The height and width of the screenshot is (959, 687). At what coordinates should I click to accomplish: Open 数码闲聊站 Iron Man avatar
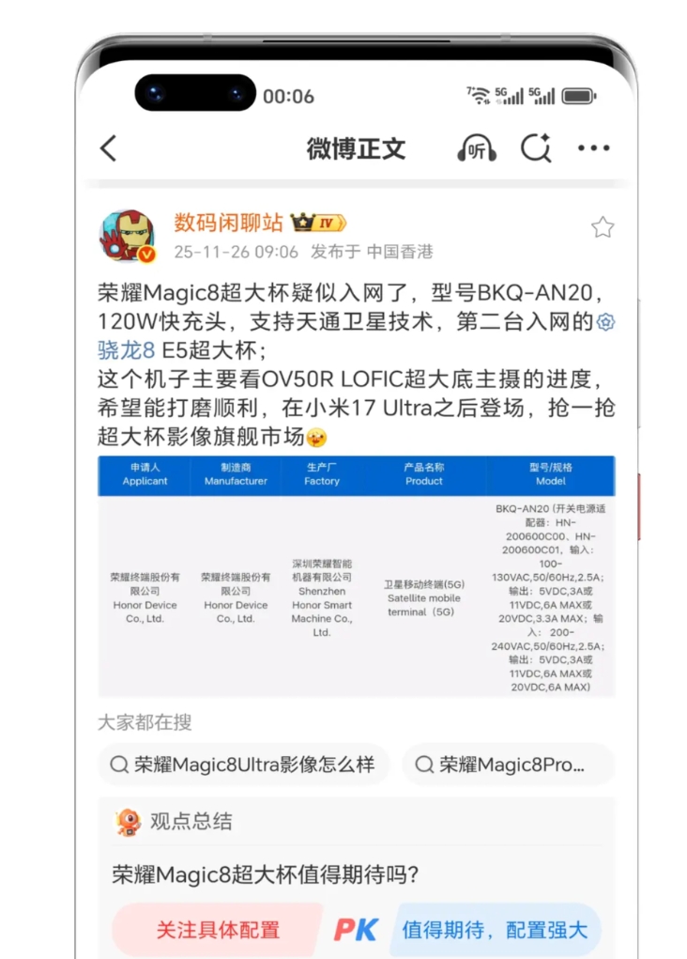(x=128, y=236)
